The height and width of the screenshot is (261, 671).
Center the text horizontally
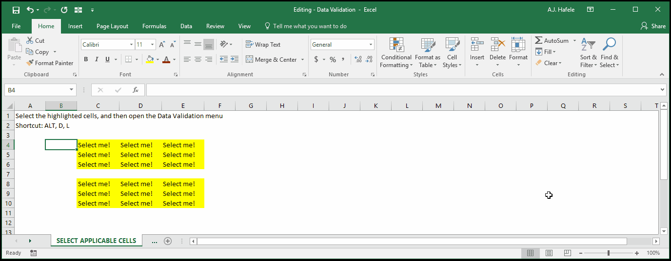click(x=198, y=59)
